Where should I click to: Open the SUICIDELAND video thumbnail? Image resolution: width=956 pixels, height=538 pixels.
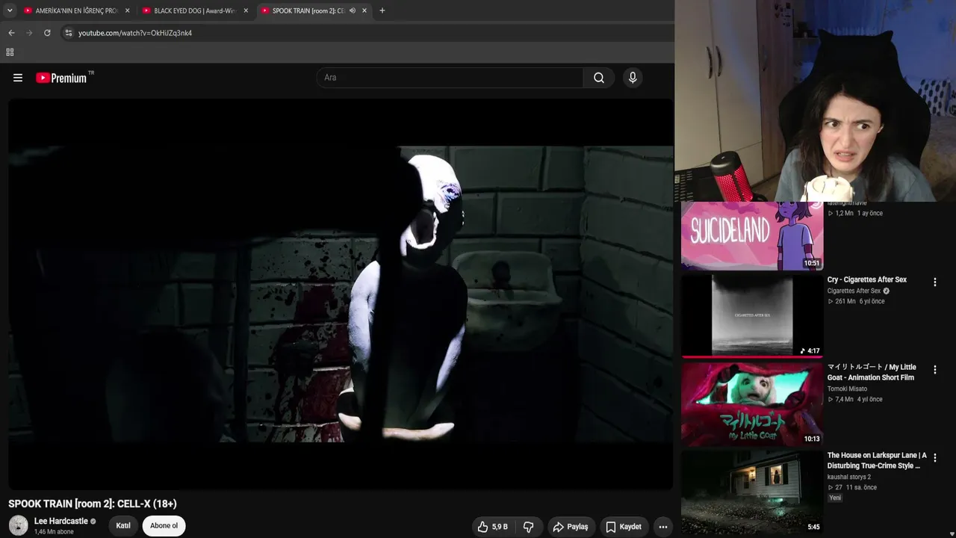click(752, 235)
